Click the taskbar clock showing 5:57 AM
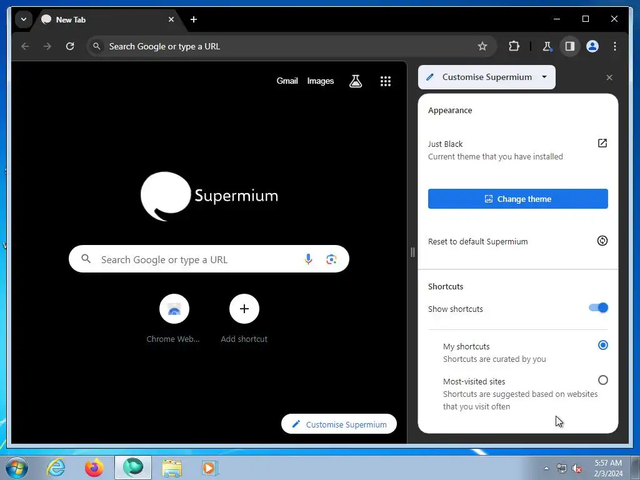Viewport: 640px width, 480px height. click(608, 468)
